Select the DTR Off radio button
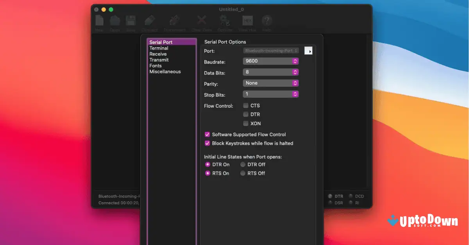This screenshot has width=469, height=245. (x=242, y=164)
